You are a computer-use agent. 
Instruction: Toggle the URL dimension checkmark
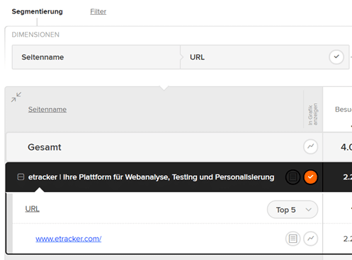click(x=336, y=57)
